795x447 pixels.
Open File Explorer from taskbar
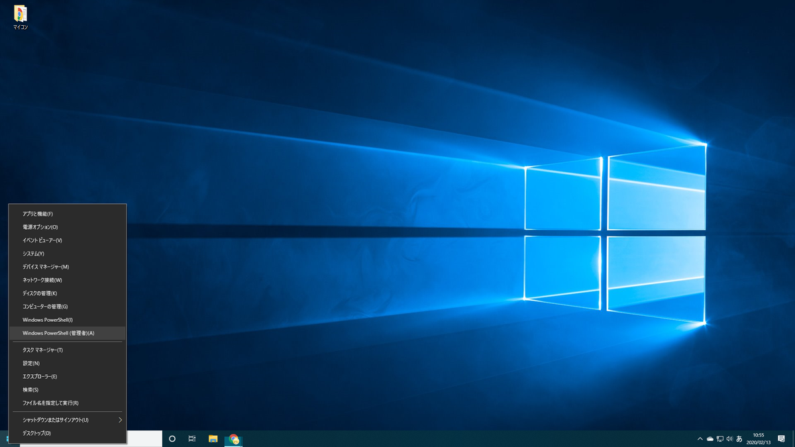pos(213,438)
